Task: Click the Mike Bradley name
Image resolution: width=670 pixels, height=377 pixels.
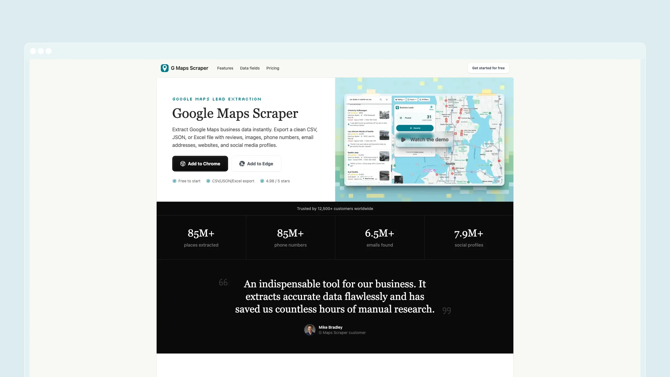Action: point(331,327)
